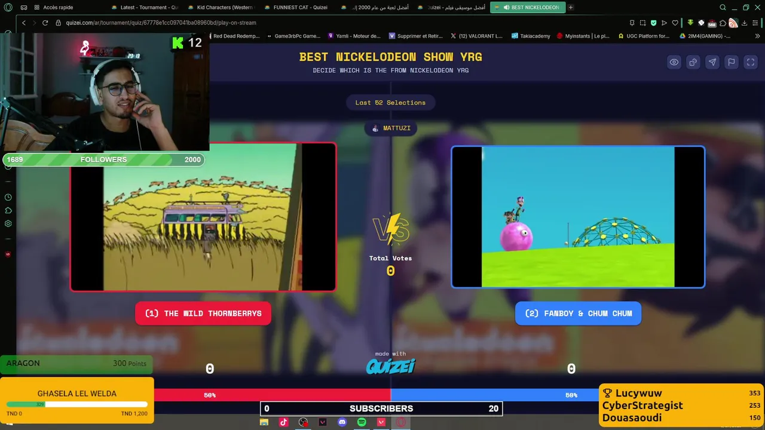Reload the Quizei page
This screenshot has height=430, width=765.
(x=45, y=23)
